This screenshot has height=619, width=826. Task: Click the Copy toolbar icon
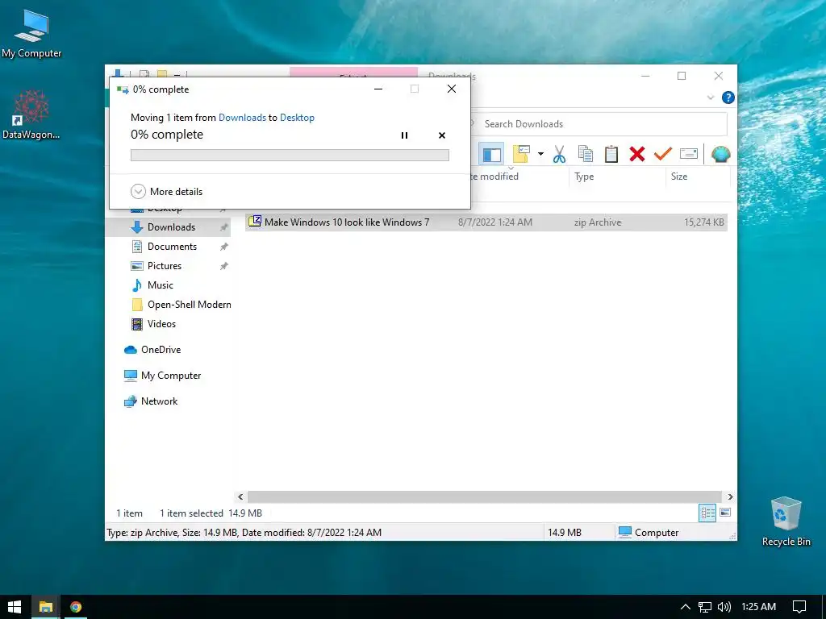point(586,154)
